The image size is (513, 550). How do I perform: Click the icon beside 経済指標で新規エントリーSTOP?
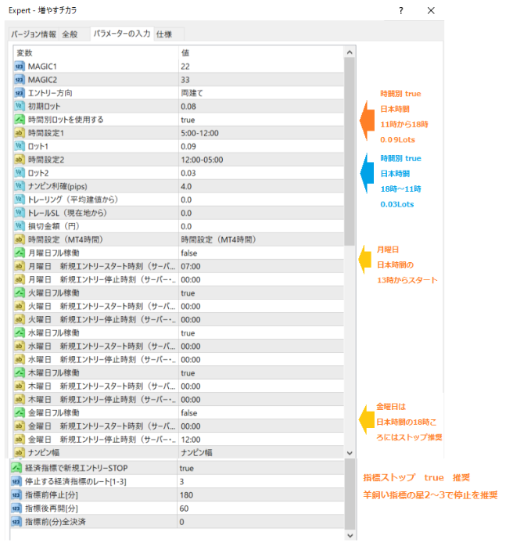coord(20,468)
